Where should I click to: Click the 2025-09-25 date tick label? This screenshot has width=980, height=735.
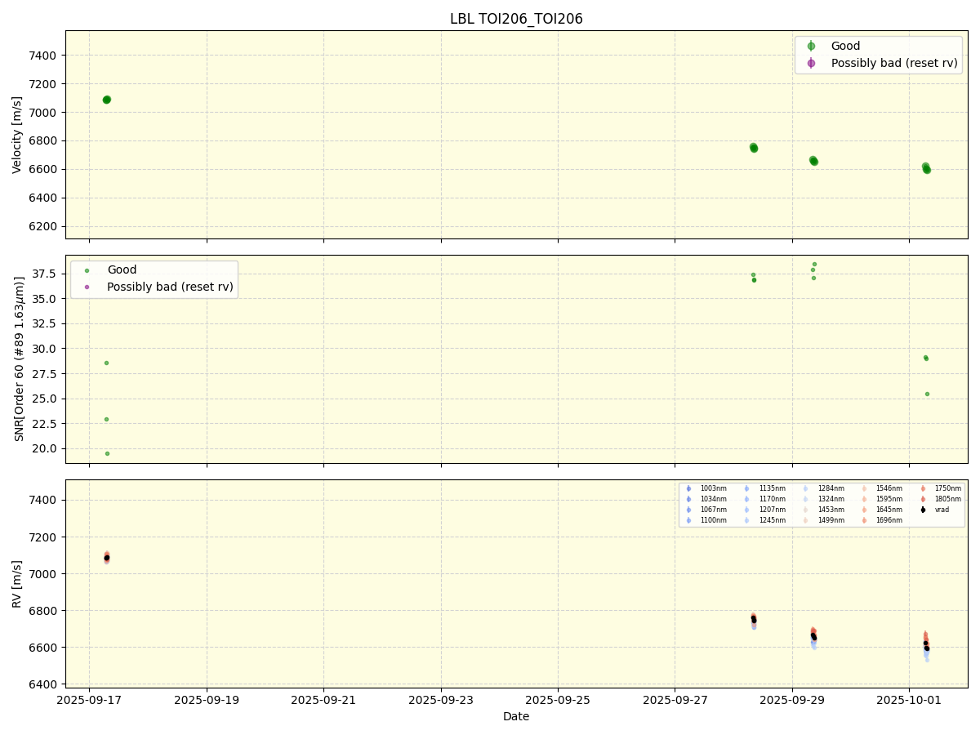click(558, 701)
